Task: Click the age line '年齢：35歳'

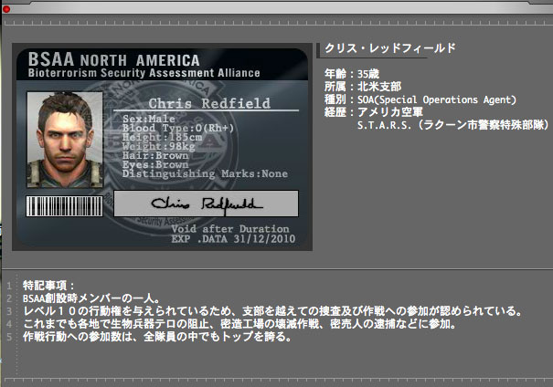Action: [x=352, y=74]
